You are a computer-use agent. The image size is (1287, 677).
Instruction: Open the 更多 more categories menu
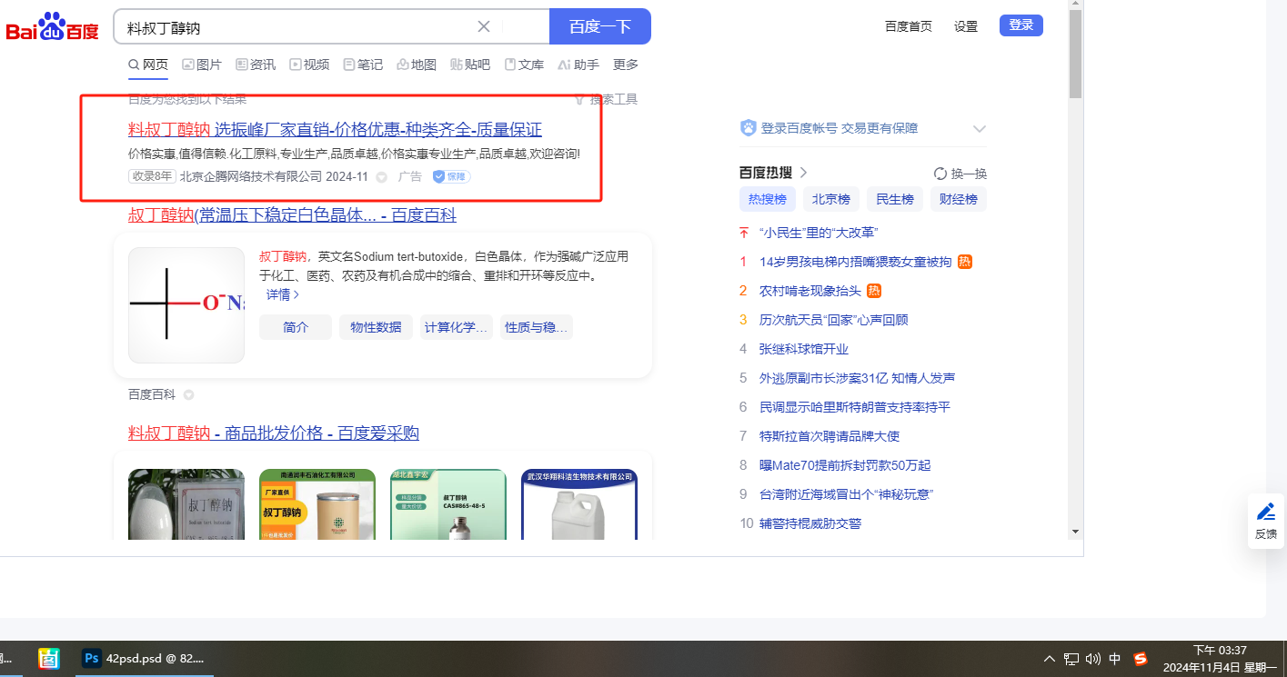[x=626, y=65]
